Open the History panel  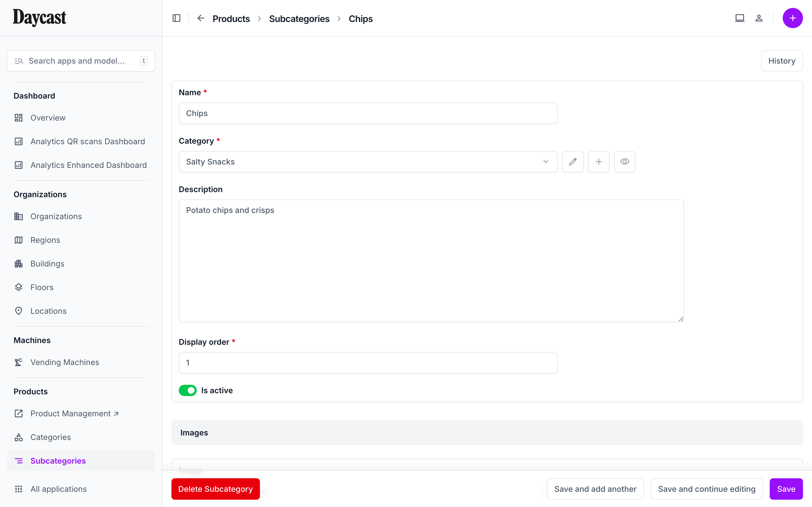[782, 61]
